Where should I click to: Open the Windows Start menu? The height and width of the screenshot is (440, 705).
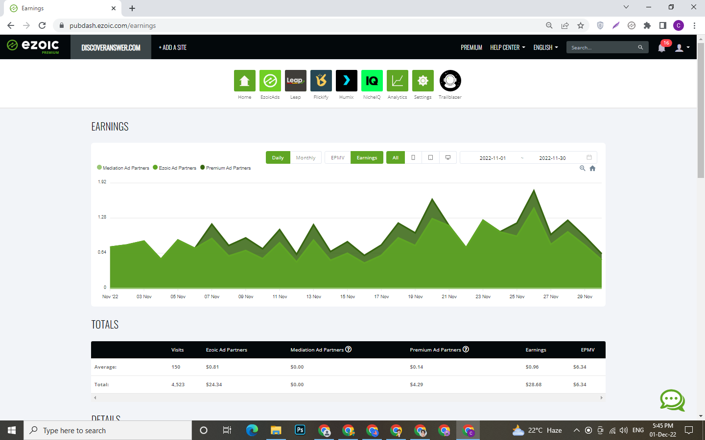12,430
